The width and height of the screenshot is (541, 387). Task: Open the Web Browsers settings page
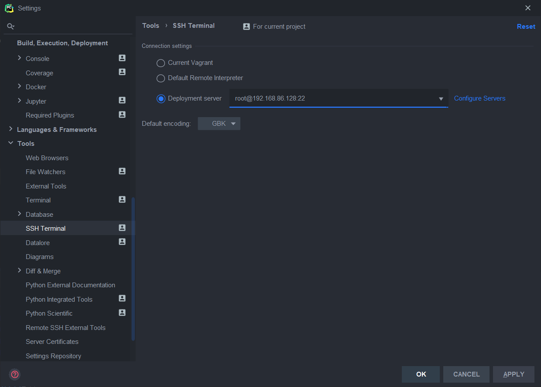47,158
